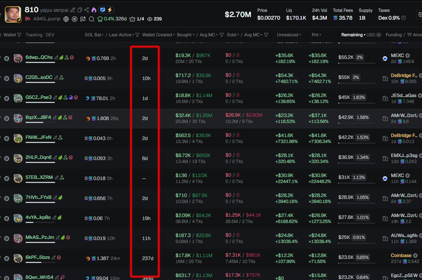
Task: Open filter funnel after Sold Avg MC
Action: click(266, 35)
